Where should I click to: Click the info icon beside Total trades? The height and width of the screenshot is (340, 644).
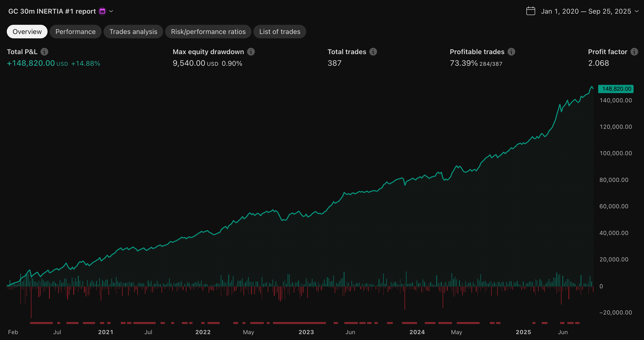374,52
